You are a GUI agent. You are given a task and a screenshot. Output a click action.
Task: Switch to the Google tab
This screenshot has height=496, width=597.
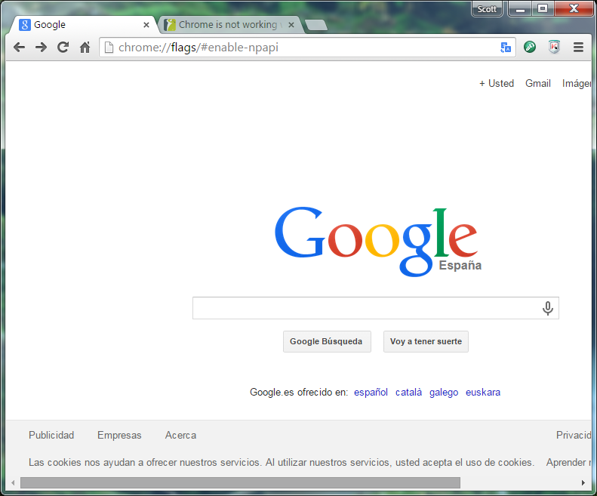[83, 25]
